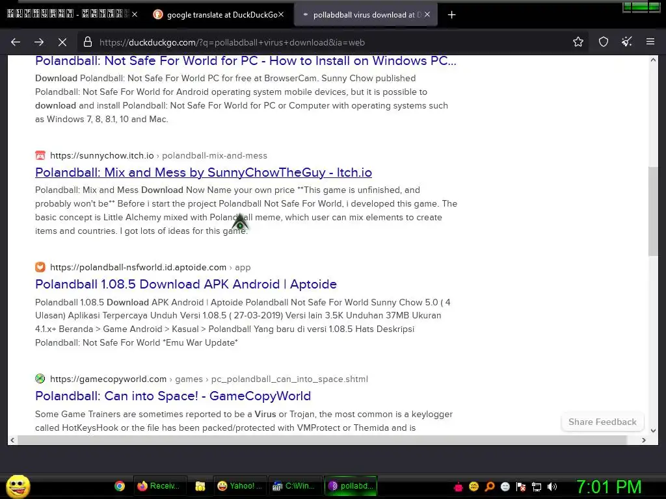Close the google translate tab

coord(281,14)
